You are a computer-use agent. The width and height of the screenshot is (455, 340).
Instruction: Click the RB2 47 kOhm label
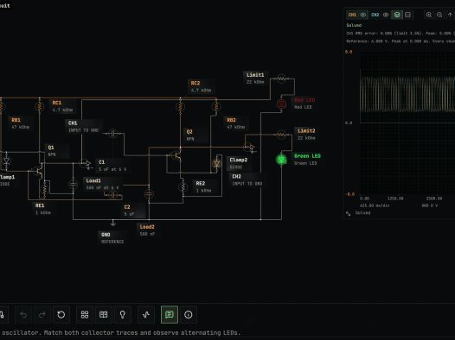tap(235, 123)
